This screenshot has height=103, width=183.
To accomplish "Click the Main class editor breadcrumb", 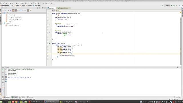I will [53, 11].
